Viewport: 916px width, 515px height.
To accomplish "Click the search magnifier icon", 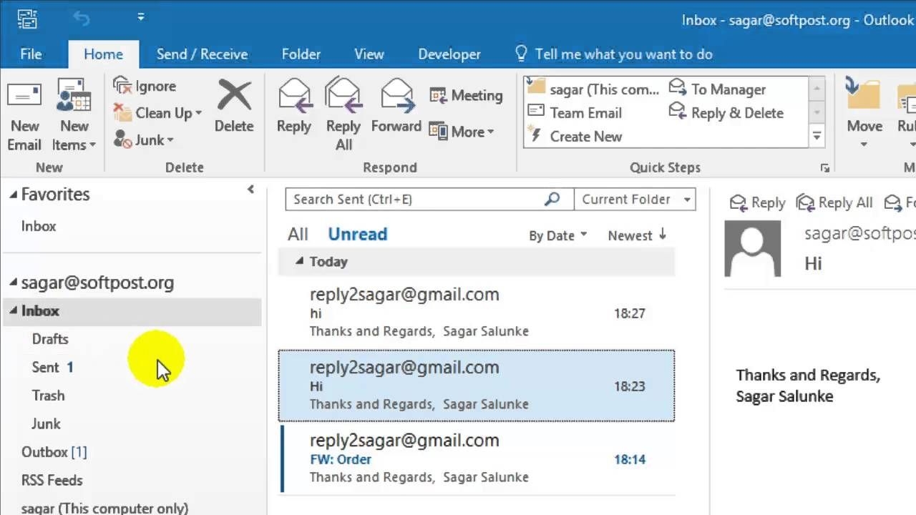I will [x=552, y=199].
